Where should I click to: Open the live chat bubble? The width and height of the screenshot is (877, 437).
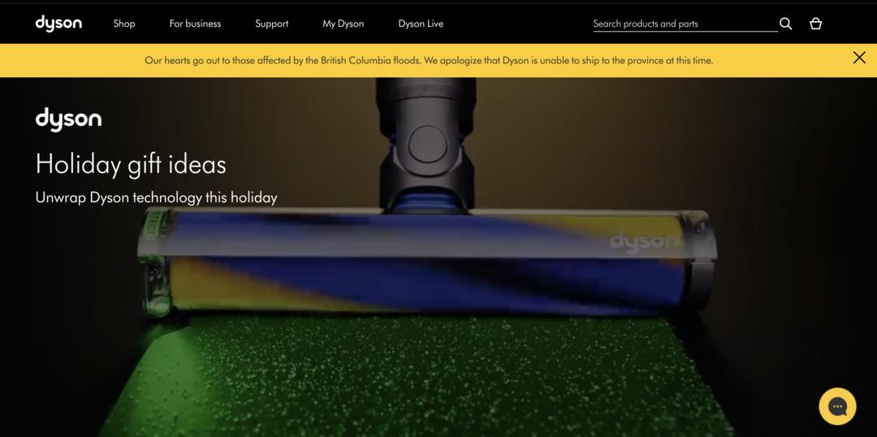(x=837, y=406)
